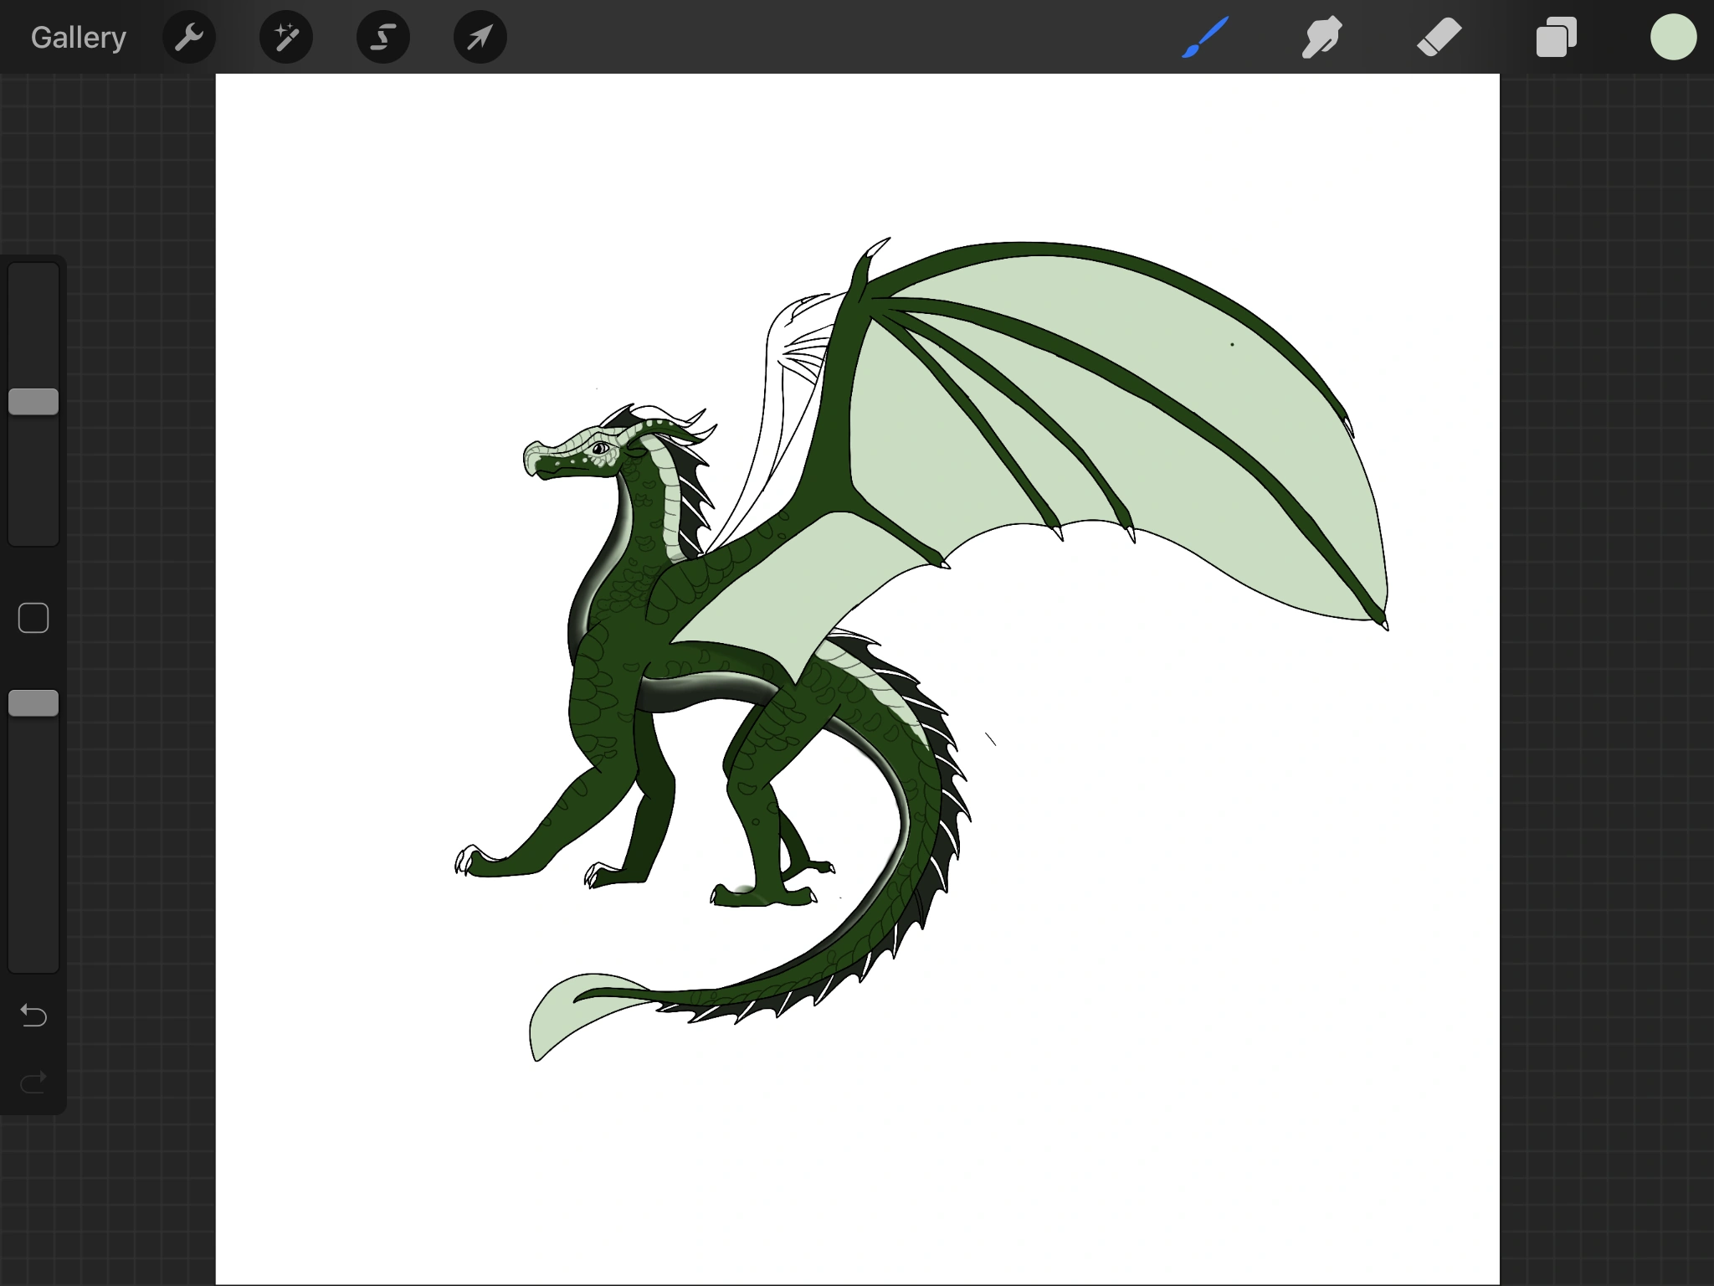Tap the square Modify button in sidebar

pyautogui.click(x=33, y=618)
